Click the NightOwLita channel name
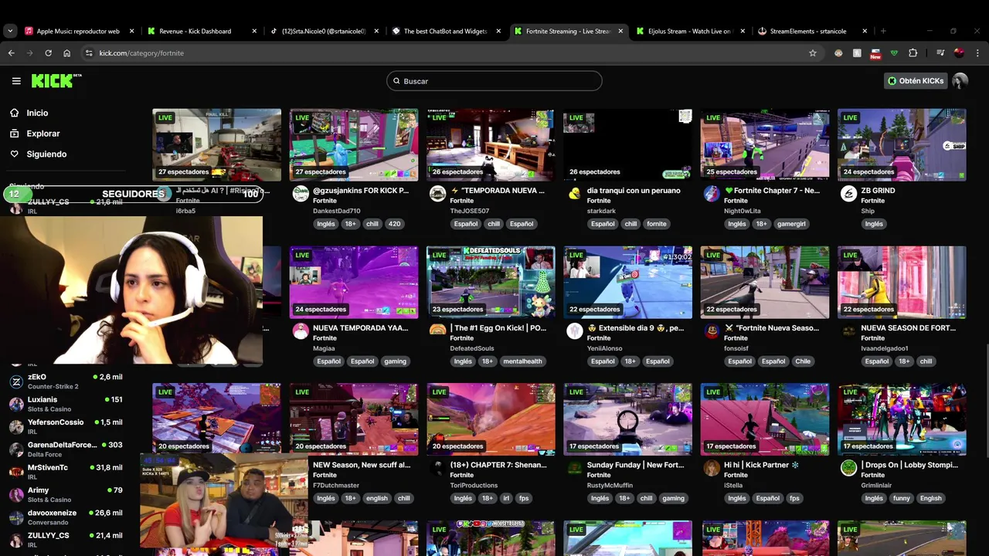 (x=742, y=211)
